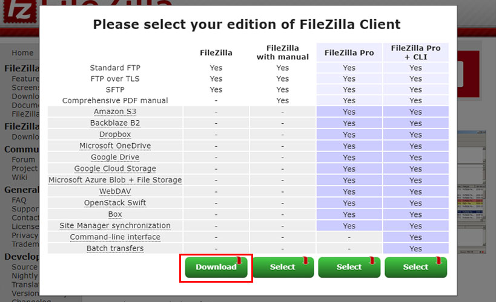Open the Site Manager synchronization link
This screenshot has height=302, width=496.
tap(115, 226)
